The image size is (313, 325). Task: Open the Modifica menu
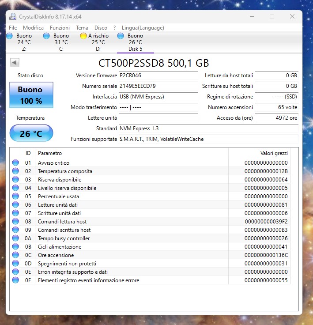click(33, 28)
